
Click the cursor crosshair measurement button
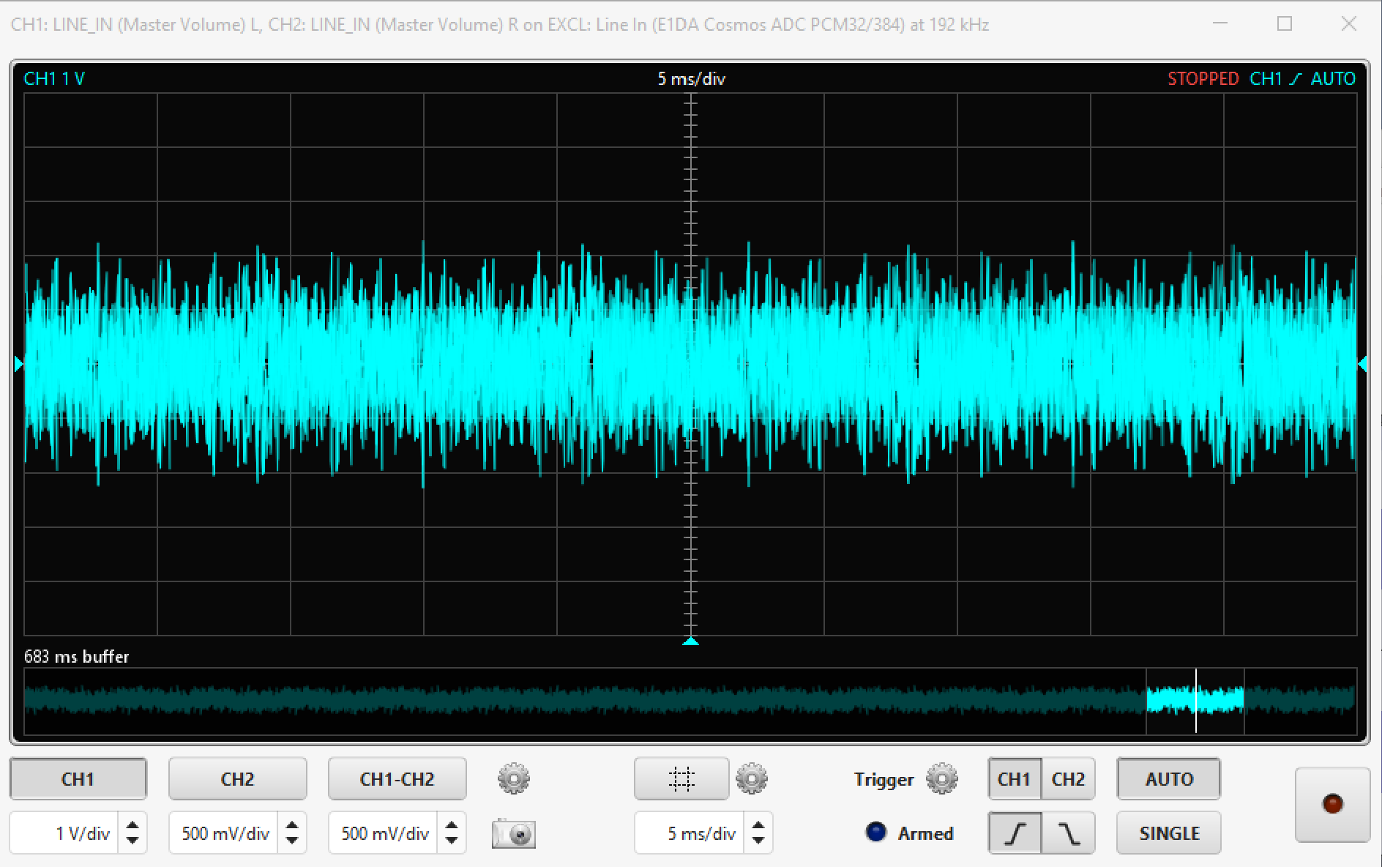click(681, 779)
